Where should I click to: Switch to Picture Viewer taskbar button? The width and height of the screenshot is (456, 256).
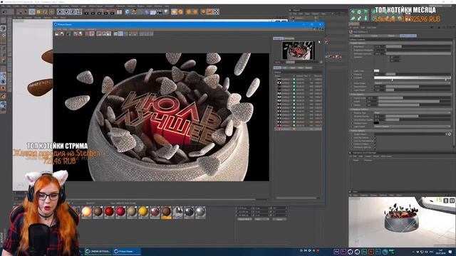tap(127, 251)
